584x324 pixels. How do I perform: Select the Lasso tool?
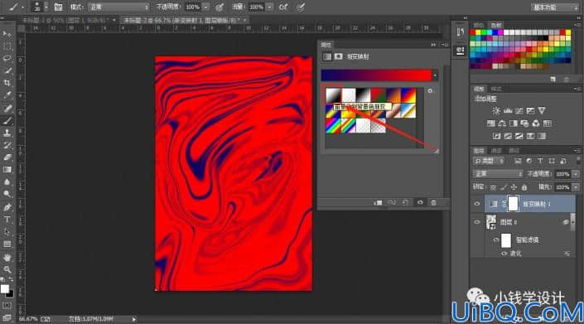(7, 59)
